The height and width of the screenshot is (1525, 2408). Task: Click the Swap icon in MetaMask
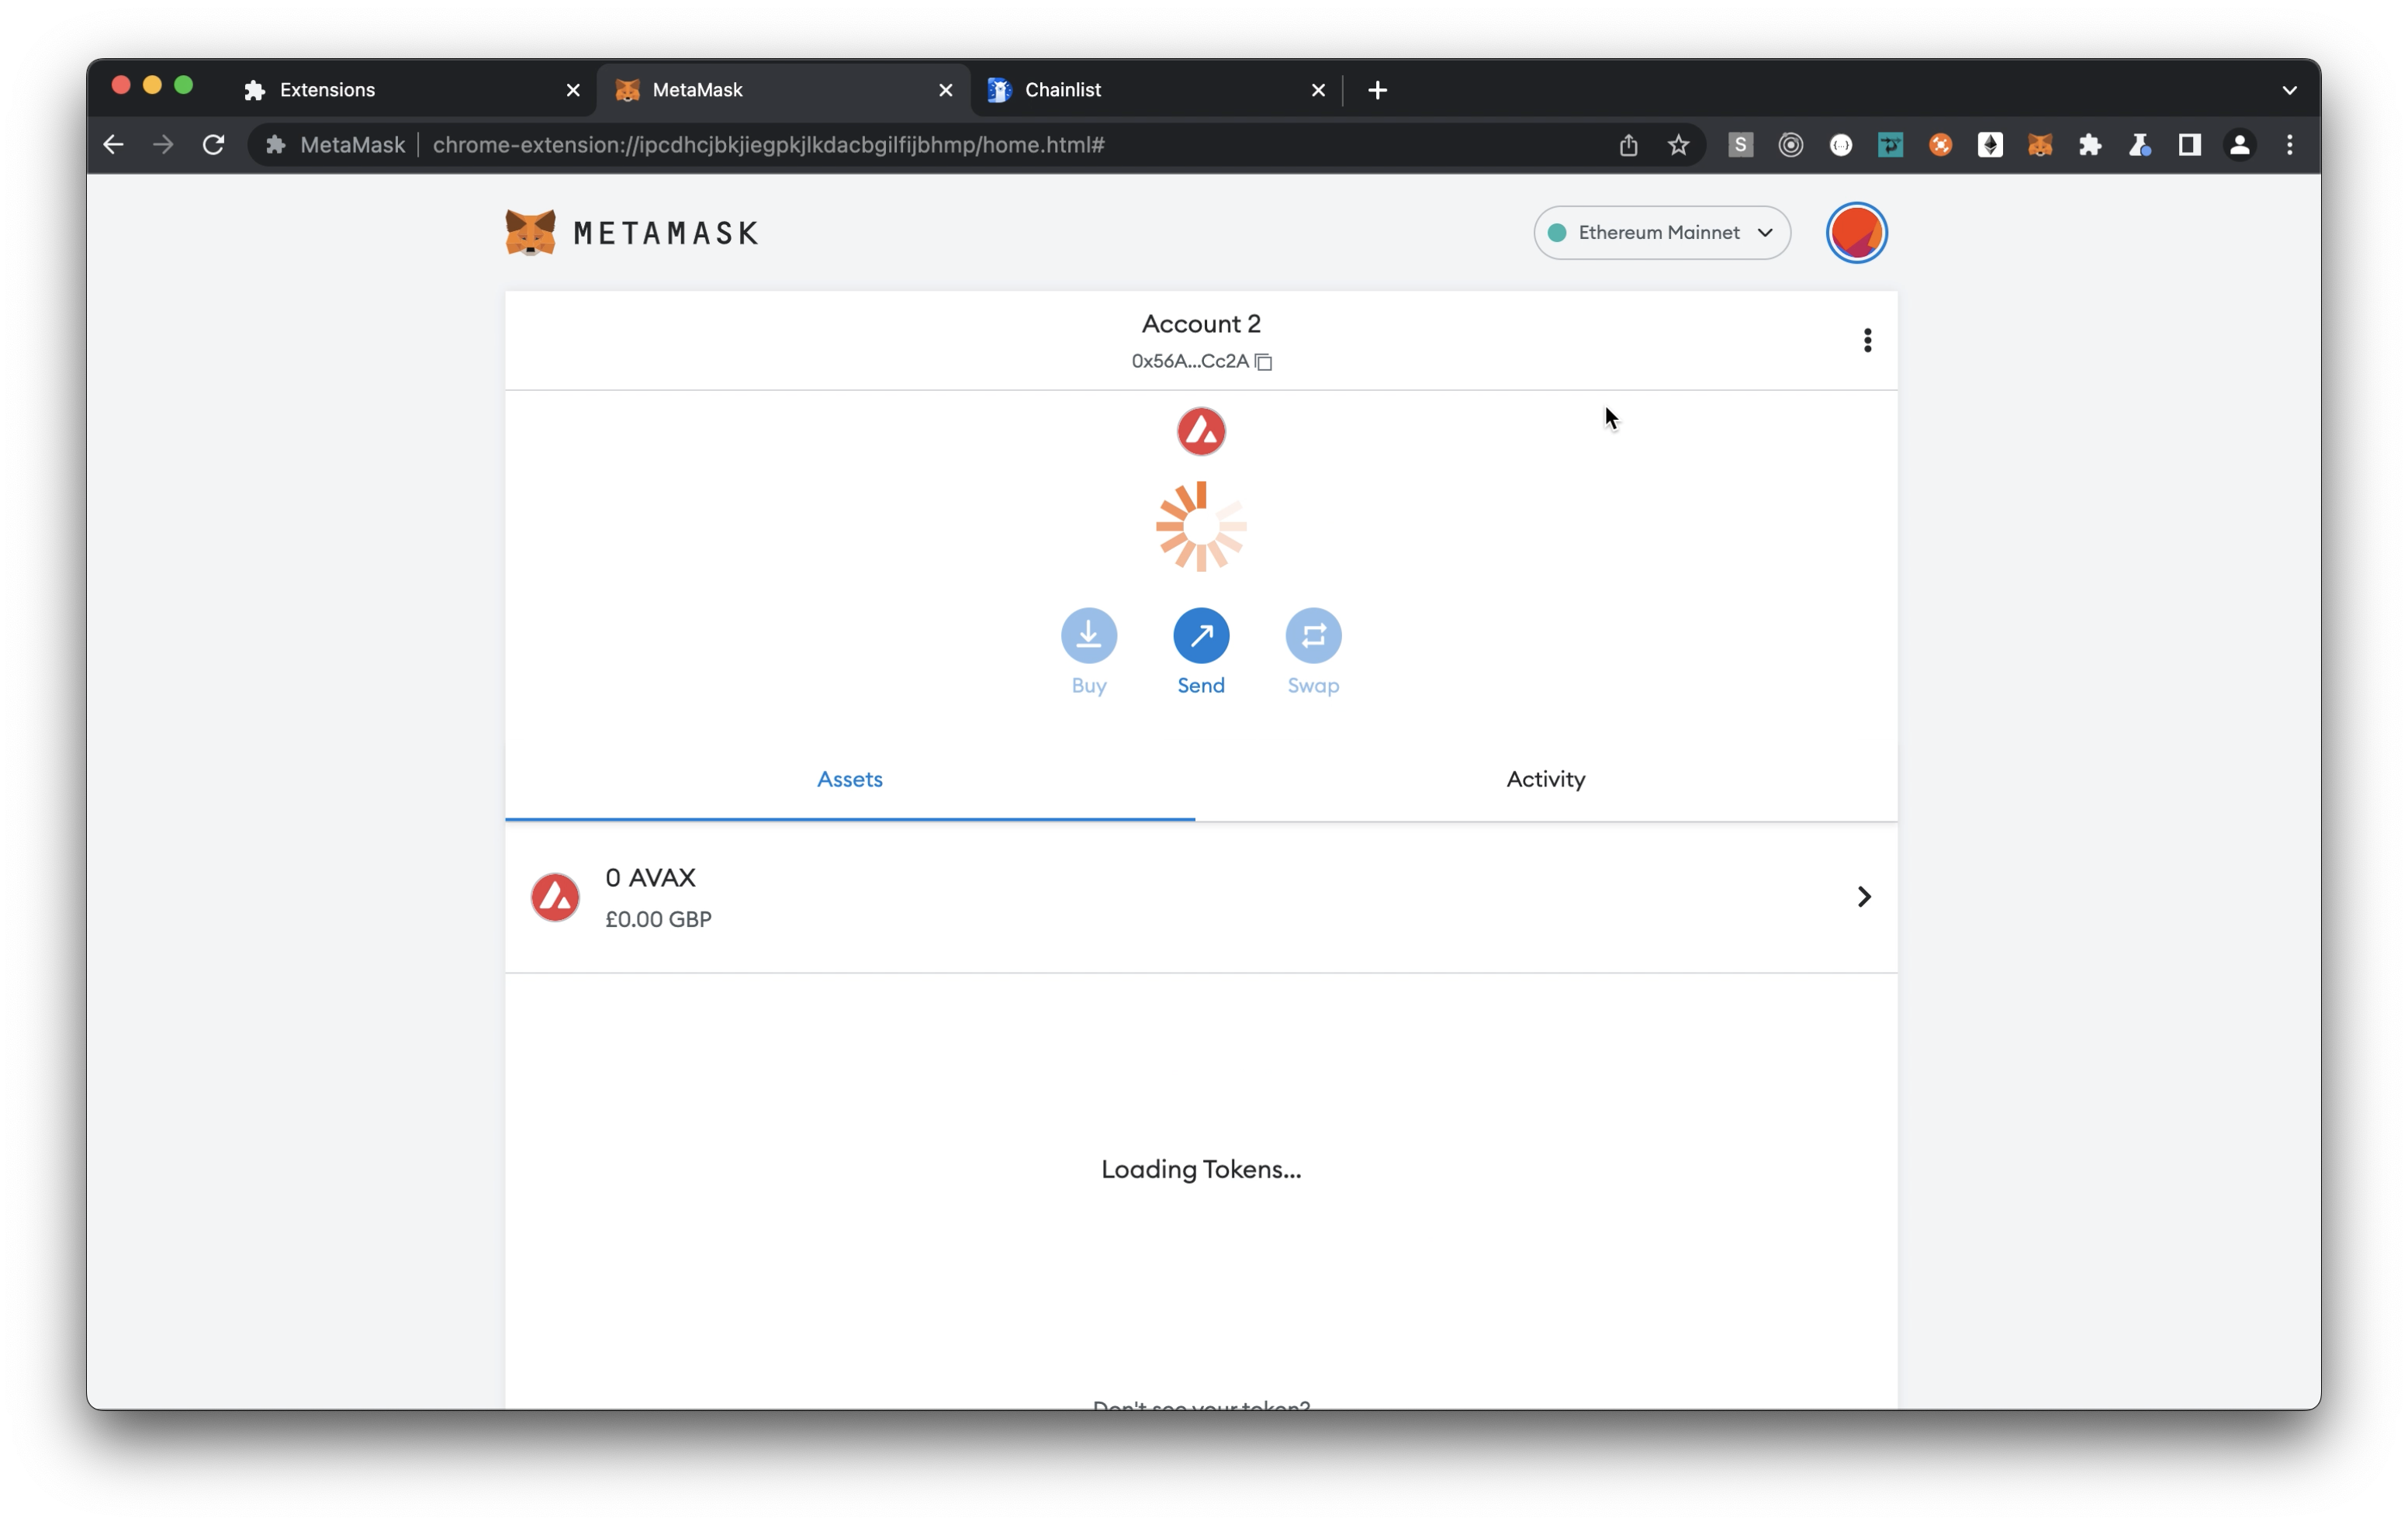click(x=1313, y=635)
